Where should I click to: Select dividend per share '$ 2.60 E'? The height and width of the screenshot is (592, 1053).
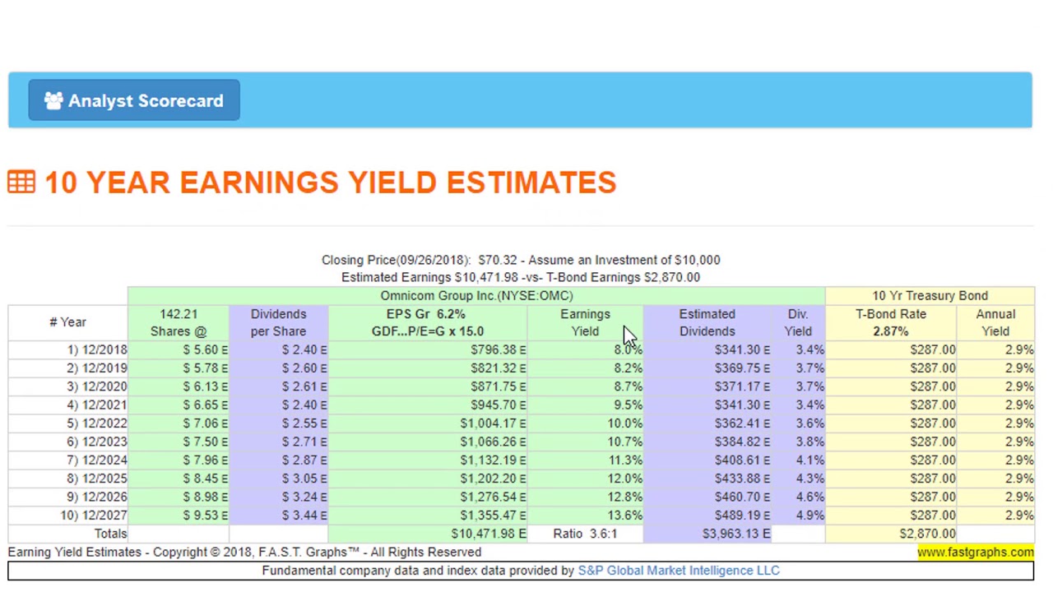click(304, 368)
